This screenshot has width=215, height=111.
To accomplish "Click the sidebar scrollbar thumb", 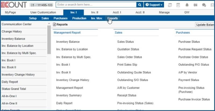I will 49,40.
